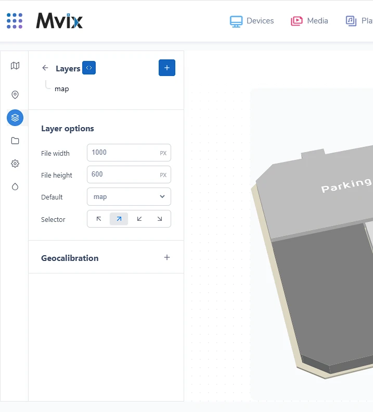This screenshot has height=412, width=373.
Task: Click the Layers heading text
Action: pos(68,69)
